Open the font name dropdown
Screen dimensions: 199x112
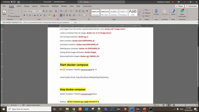pos(36,11)
